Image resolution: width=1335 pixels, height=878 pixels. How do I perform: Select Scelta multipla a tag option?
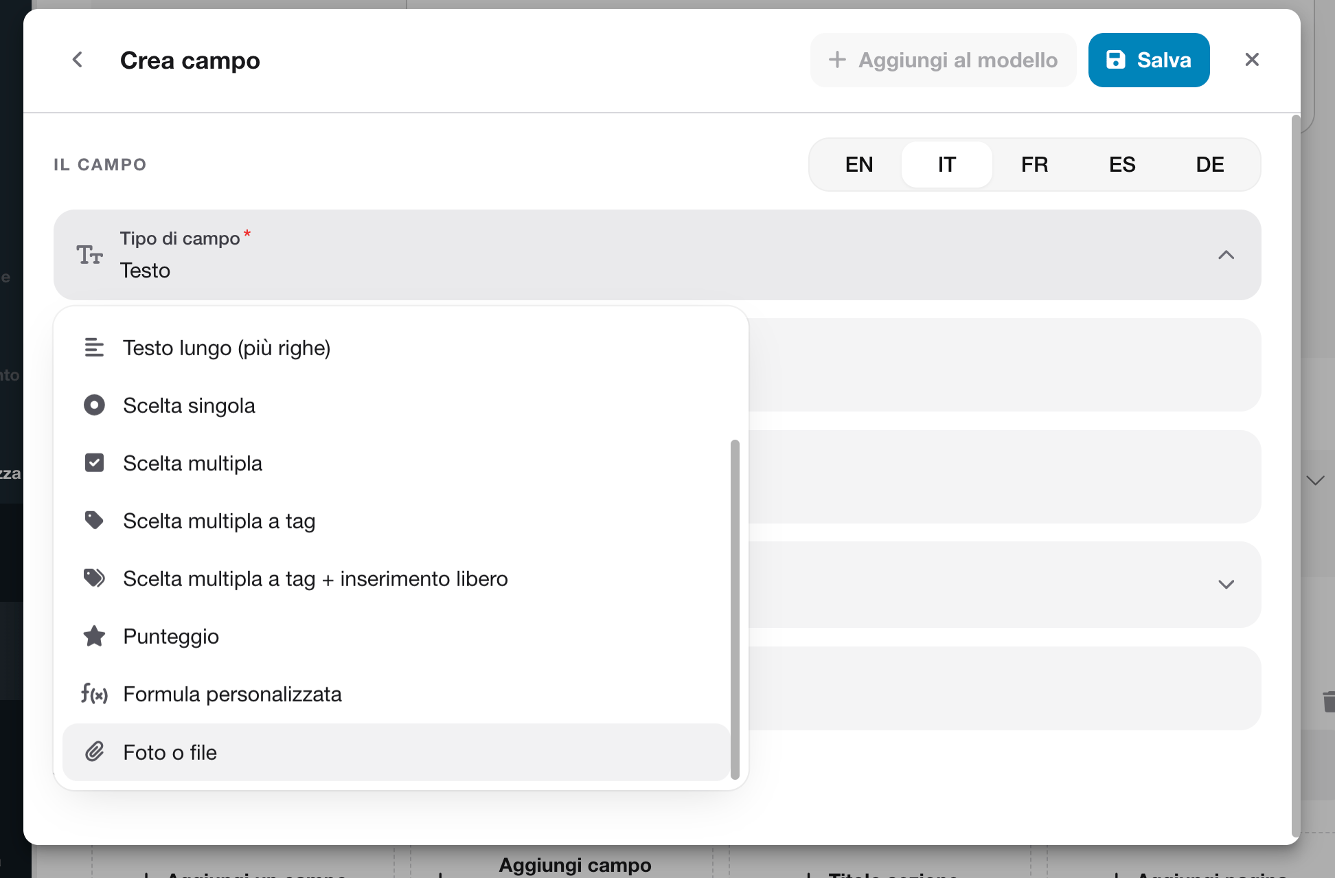point(396,521)
